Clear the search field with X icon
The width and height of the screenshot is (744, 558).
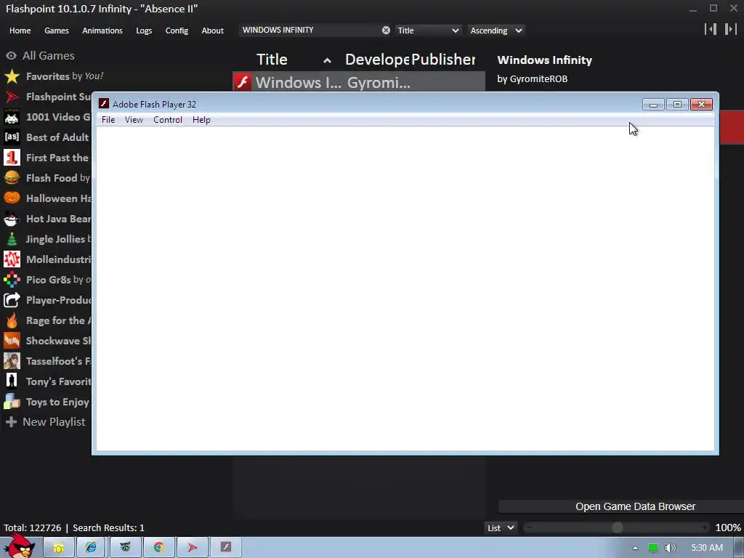pos(386,31)
